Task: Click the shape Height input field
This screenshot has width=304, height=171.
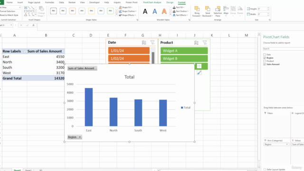Action: pyautogui.click(x=262, y=9)
